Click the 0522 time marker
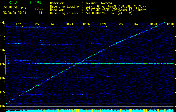This screenshot has width=176, height=112. (x=36, y=24)
